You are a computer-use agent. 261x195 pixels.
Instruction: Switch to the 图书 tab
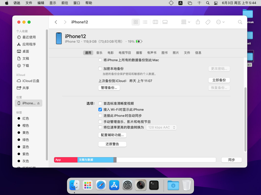164,53
